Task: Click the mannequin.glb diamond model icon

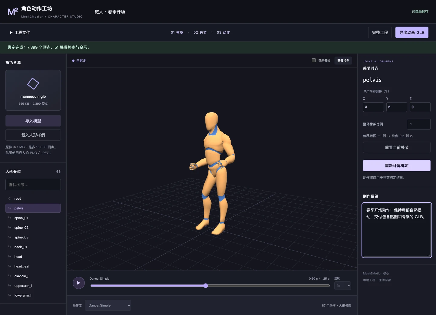Action: tap(33, 84)
